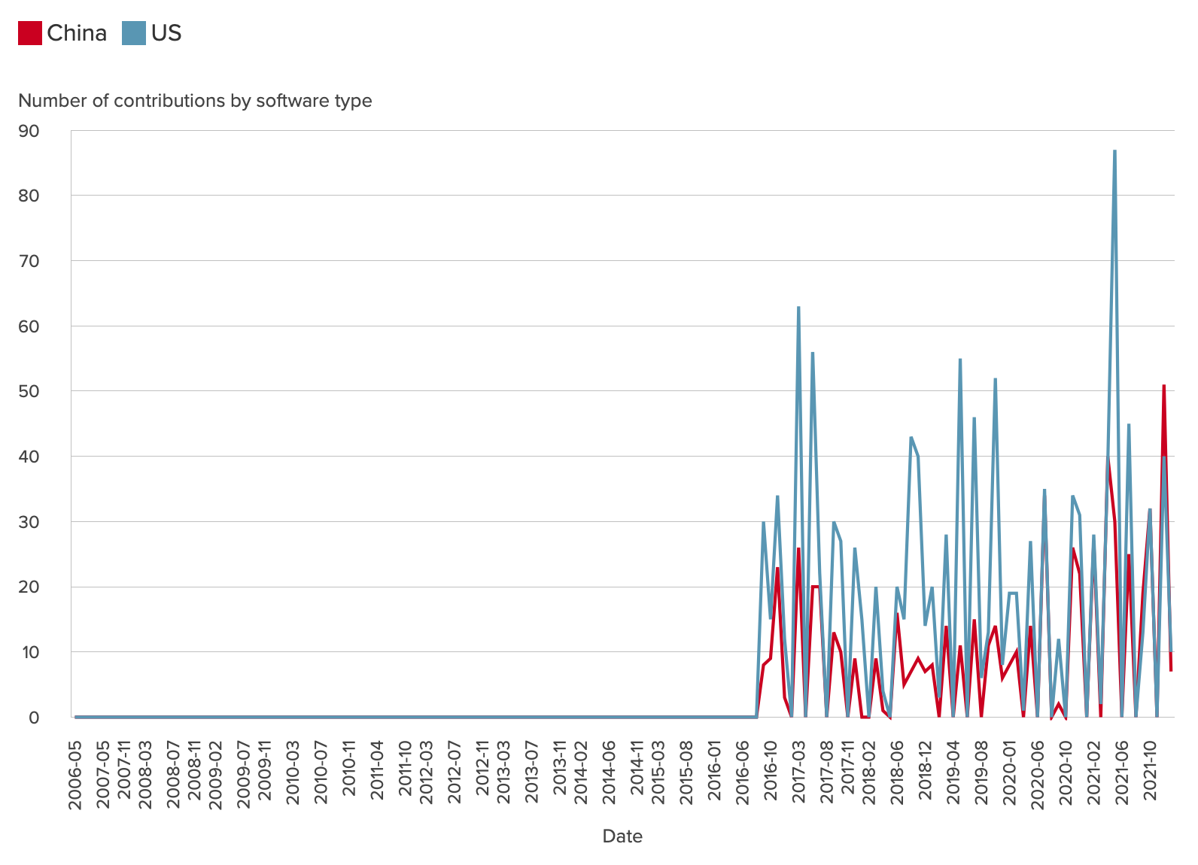Click the red China legend swatch
The image size is (1198, 865).
click(x=30, y=33)
